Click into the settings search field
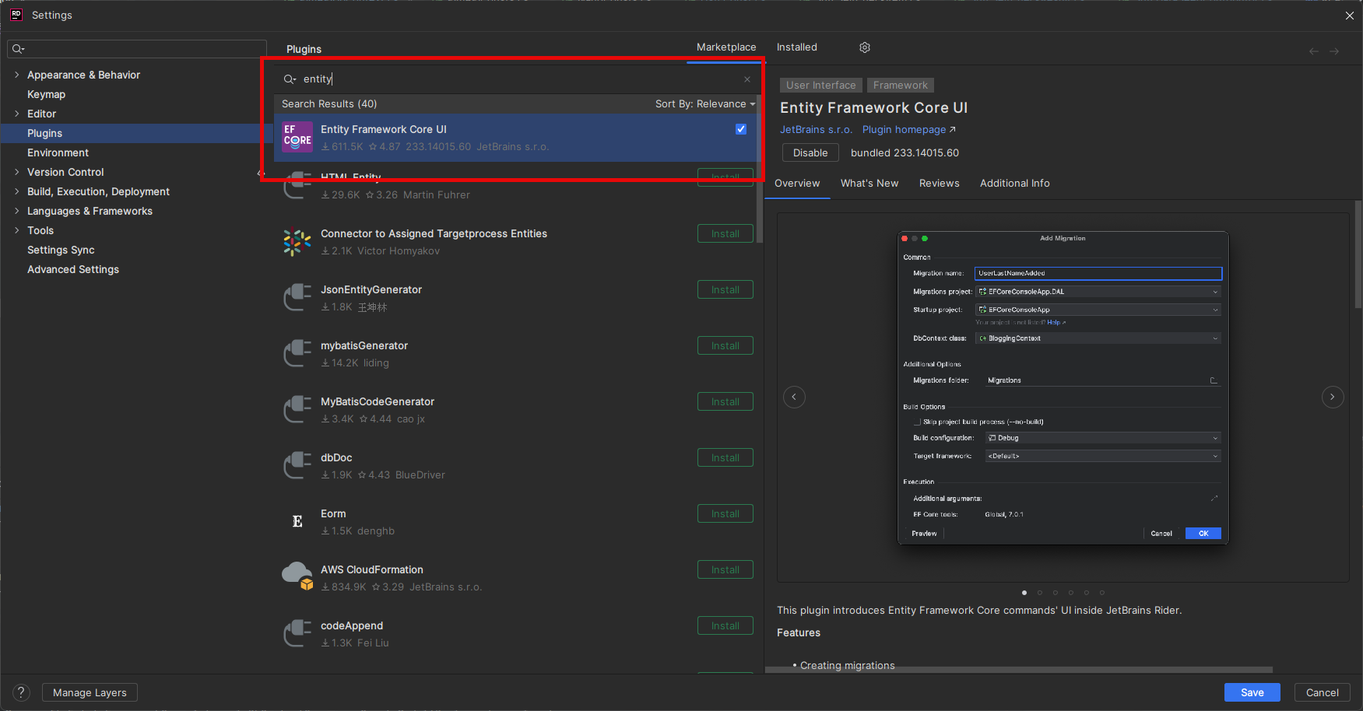This screenshot has height=711, width=1363. [x=137, y=49]
